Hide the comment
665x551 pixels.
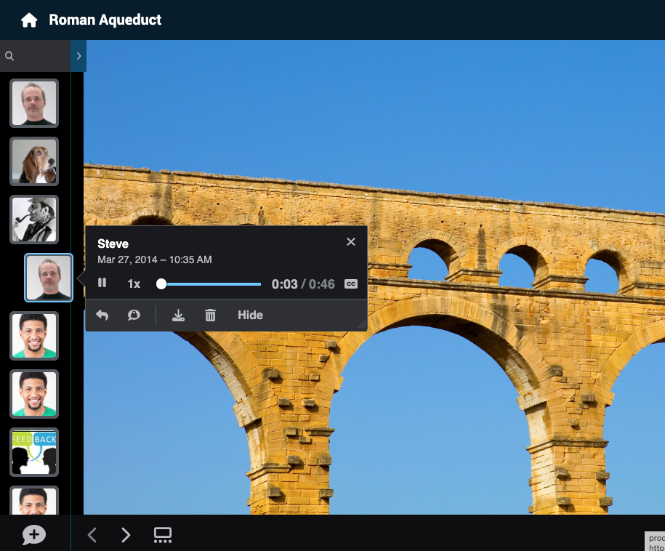tap(250, 315)
